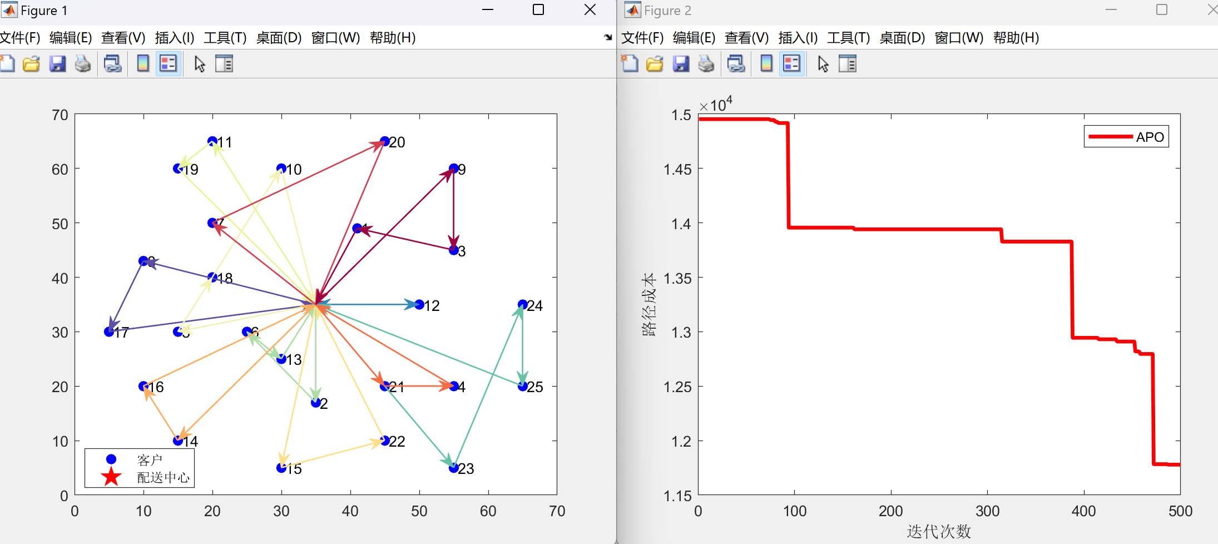The height and width of the screenshot is (544, 1218).
Task: Click the APO legend label in Figure 2
Action: click(x=1150, y=137)
